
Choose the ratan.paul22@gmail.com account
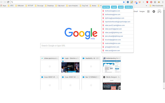(113, 29)
